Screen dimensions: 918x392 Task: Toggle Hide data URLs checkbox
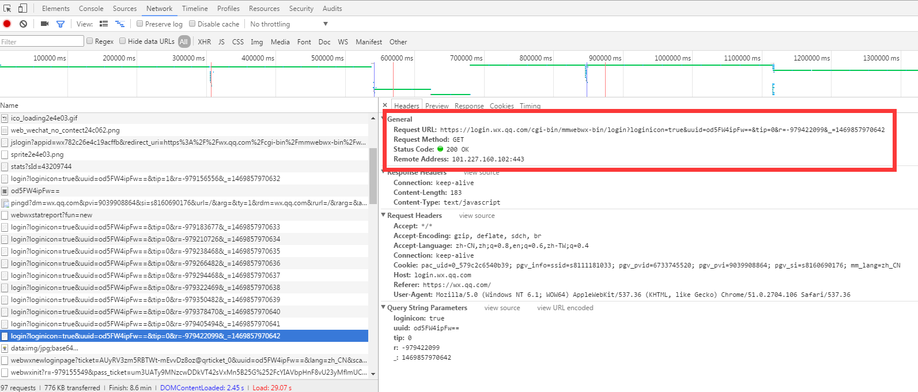(122, 41)
